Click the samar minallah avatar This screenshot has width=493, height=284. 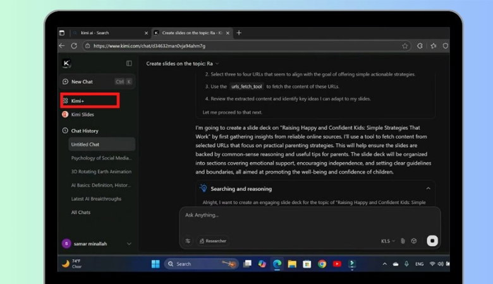pos(66,244)
